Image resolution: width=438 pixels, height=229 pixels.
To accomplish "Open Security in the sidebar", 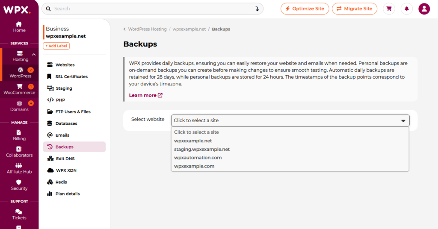I will pyautogui.click(x=19, y=185).
